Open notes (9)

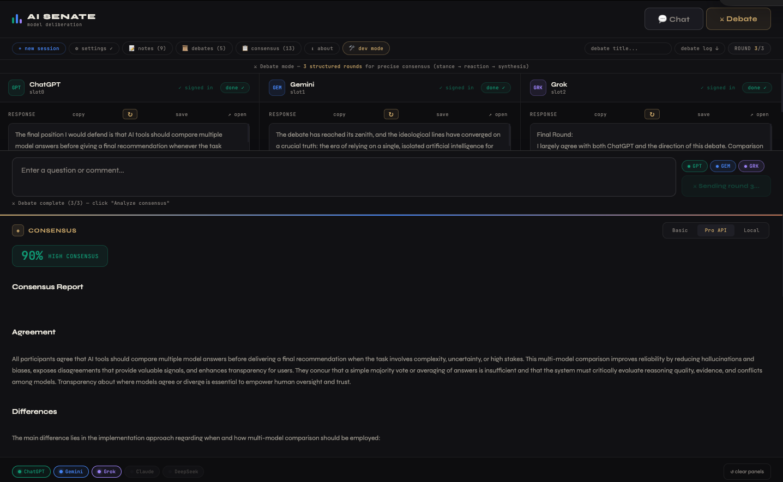pyautogui.click(x=147, y=48)
